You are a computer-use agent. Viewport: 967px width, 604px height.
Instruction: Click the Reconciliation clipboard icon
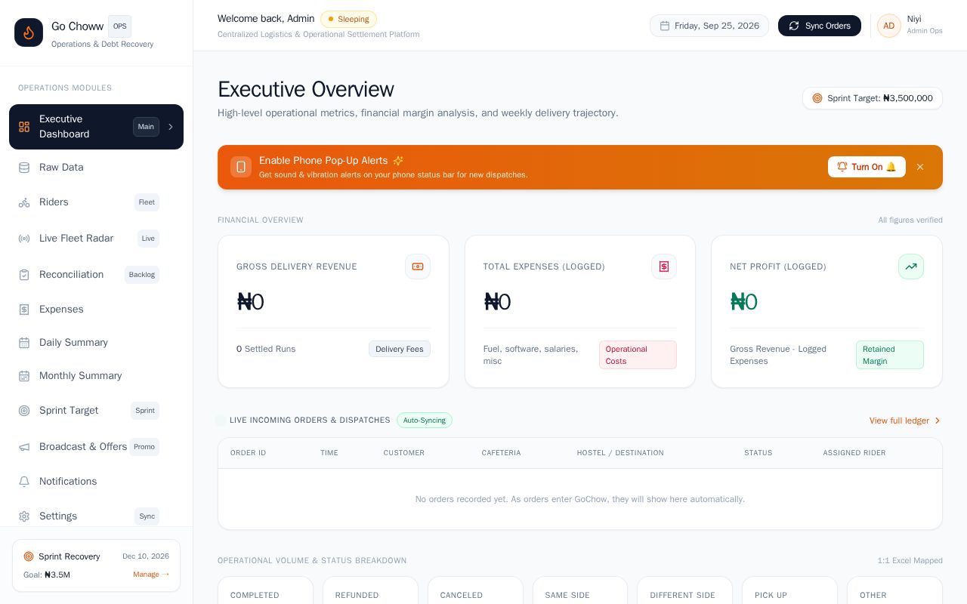(24, 275)
